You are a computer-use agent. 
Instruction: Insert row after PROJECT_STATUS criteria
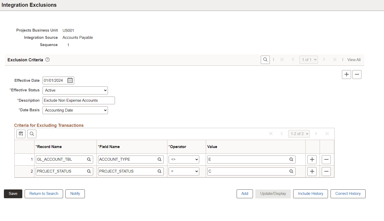[x=312, y=172]
